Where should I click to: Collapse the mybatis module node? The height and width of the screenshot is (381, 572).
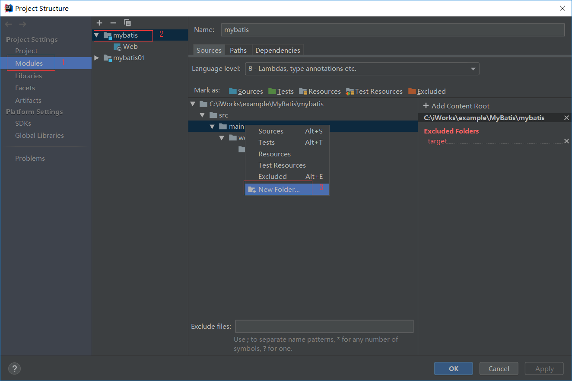tap(96, 35)
